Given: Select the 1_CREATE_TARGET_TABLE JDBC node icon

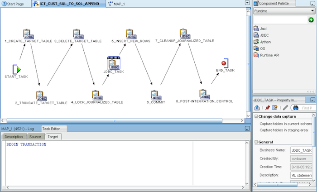Looking at the screenshot, I should pos(28,34).
